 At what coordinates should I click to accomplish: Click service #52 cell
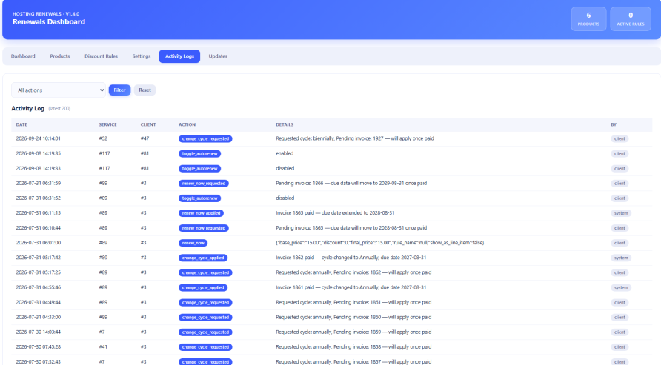tap(103, 138)
